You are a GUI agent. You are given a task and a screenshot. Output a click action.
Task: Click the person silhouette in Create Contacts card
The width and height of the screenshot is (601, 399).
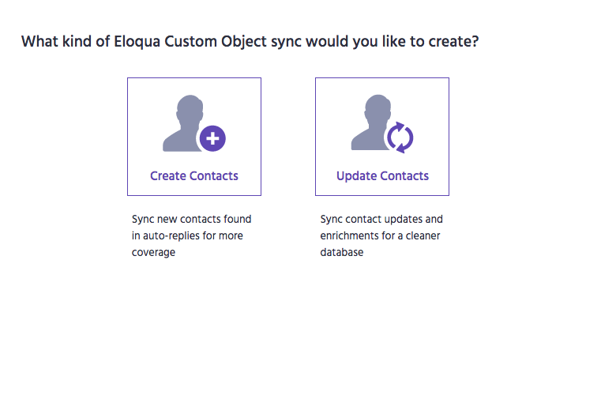tap(184, 123)
